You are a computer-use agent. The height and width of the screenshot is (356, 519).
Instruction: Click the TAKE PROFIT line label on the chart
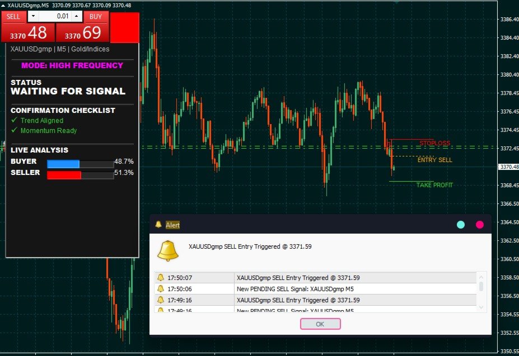[x=434, y=185]
